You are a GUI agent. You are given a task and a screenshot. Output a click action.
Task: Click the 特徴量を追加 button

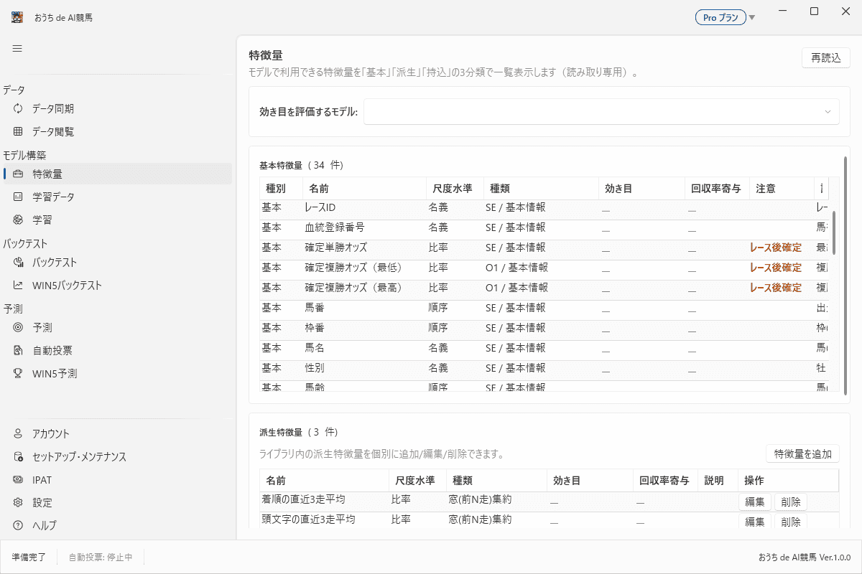click(802, 453)
